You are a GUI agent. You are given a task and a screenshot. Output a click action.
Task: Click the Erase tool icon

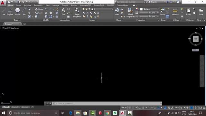pyautogui.click(x=57, y=9)
